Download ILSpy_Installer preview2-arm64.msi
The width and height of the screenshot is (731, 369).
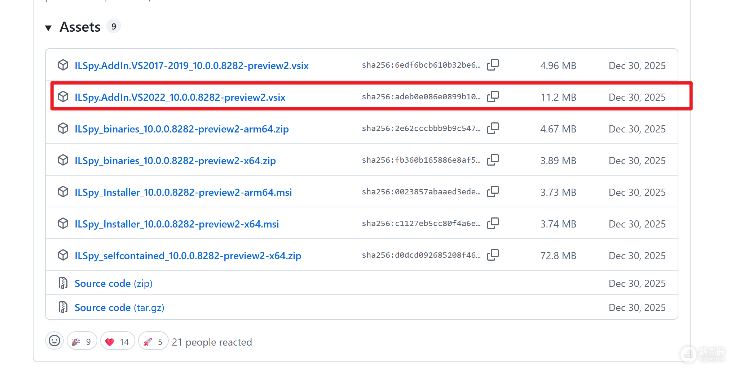183,192
